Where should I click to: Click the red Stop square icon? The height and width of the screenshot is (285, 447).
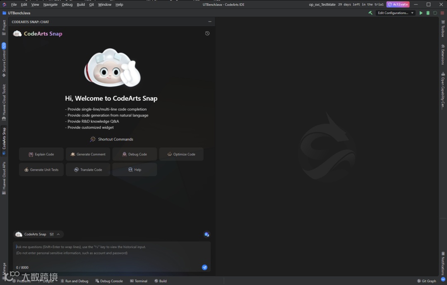[442, 13]
